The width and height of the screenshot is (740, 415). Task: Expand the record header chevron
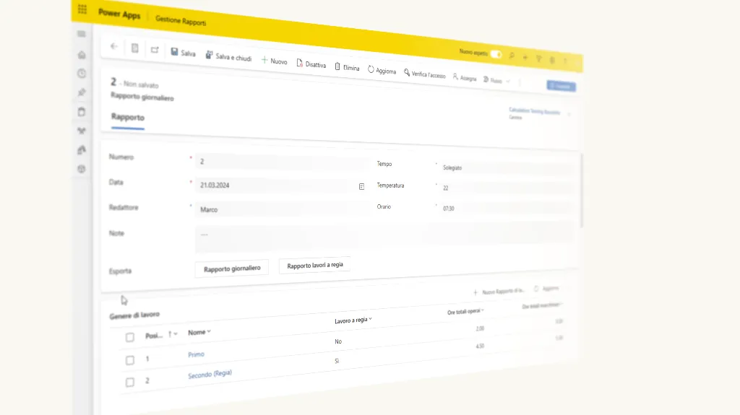569,114
